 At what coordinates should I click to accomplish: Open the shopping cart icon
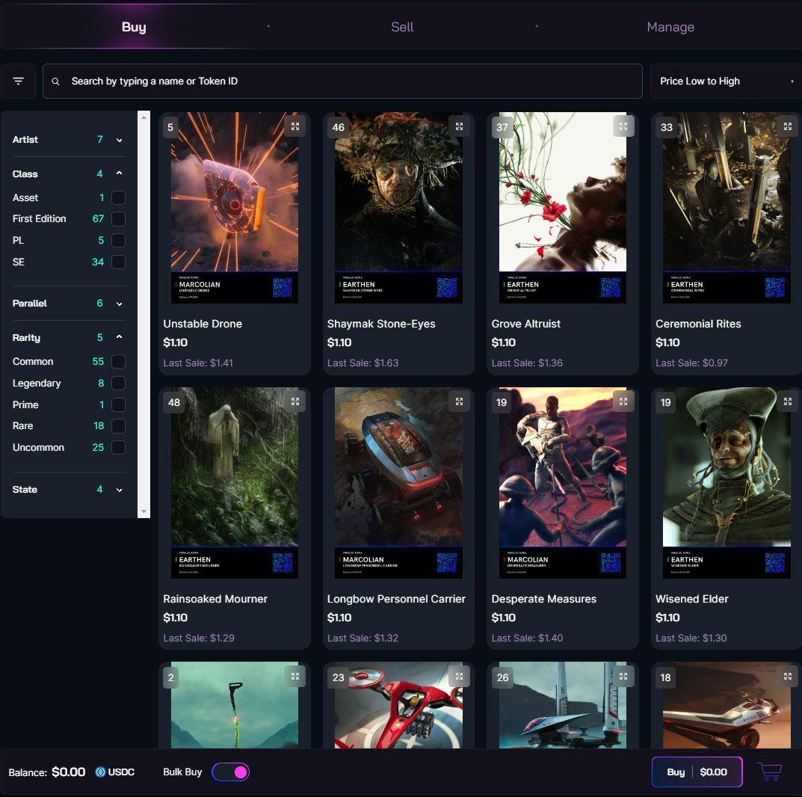(770, 772)
